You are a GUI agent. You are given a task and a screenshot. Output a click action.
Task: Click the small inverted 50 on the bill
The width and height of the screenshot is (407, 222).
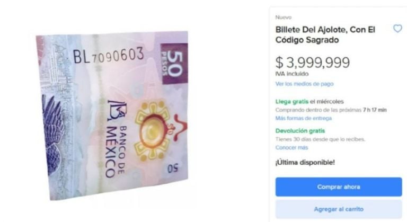pos(173,168)
